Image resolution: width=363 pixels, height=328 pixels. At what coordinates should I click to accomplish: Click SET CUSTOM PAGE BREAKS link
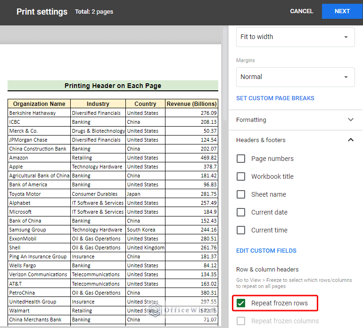coord(275,98)
